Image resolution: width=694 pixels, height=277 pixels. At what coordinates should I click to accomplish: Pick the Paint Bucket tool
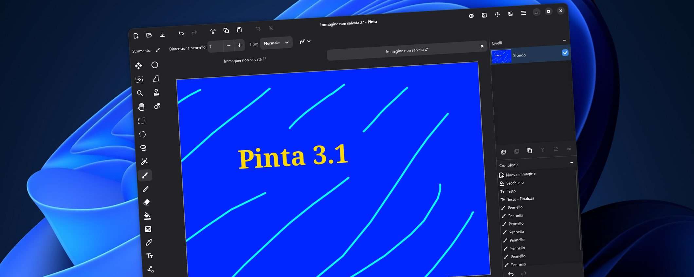pos(147,216)
